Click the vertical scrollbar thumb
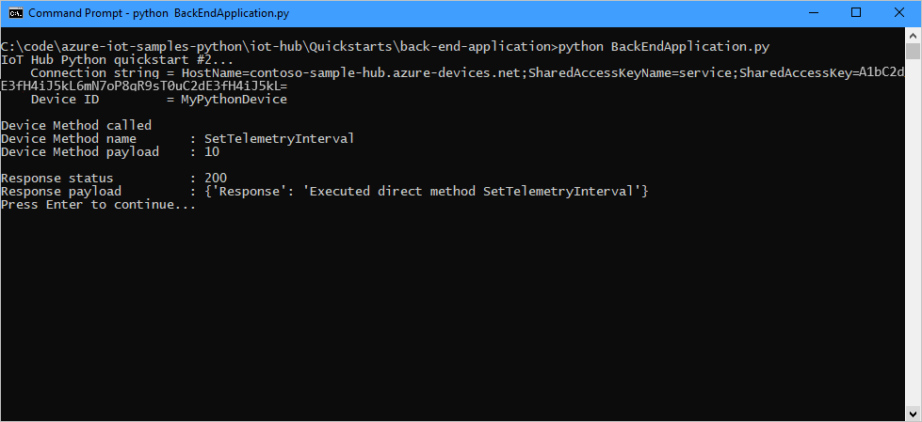 pos(913,53)
